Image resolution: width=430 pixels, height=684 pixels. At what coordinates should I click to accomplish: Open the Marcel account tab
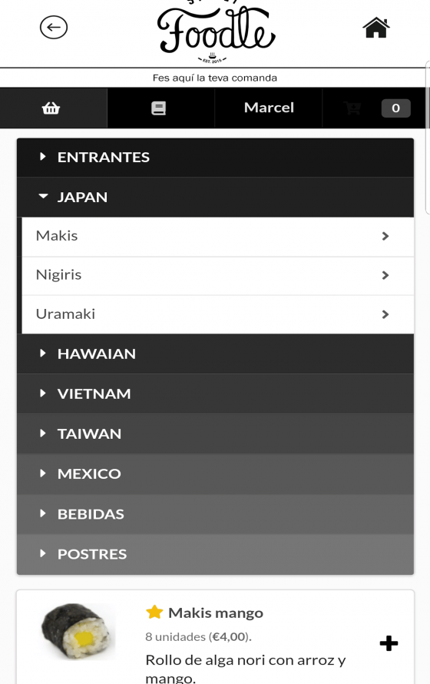269,108
